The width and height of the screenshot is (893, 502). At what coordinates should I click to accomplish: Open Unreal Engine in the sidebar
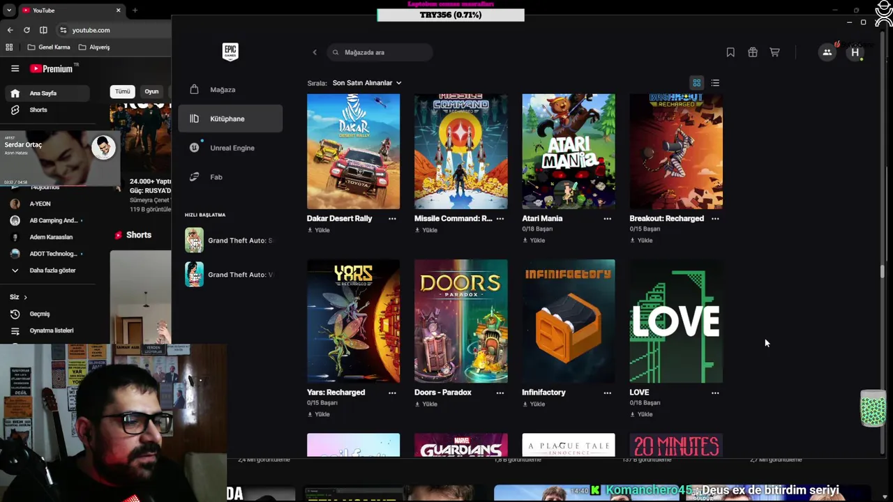point(230,148)
